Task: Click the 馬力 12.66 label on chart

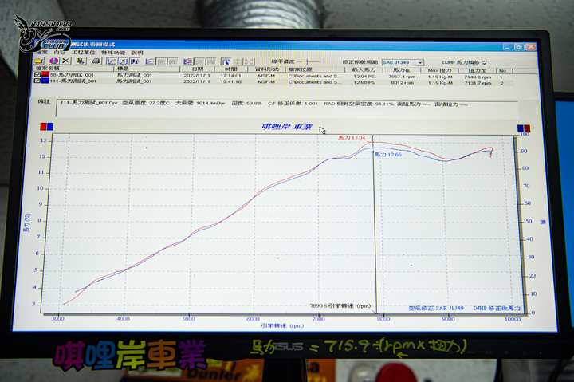Action: (388, 155)
